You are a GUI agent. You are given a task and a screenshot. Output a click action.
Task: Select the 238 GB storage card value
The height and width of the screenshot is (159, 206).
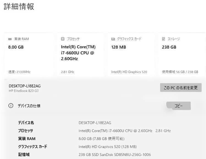[169, 47]
